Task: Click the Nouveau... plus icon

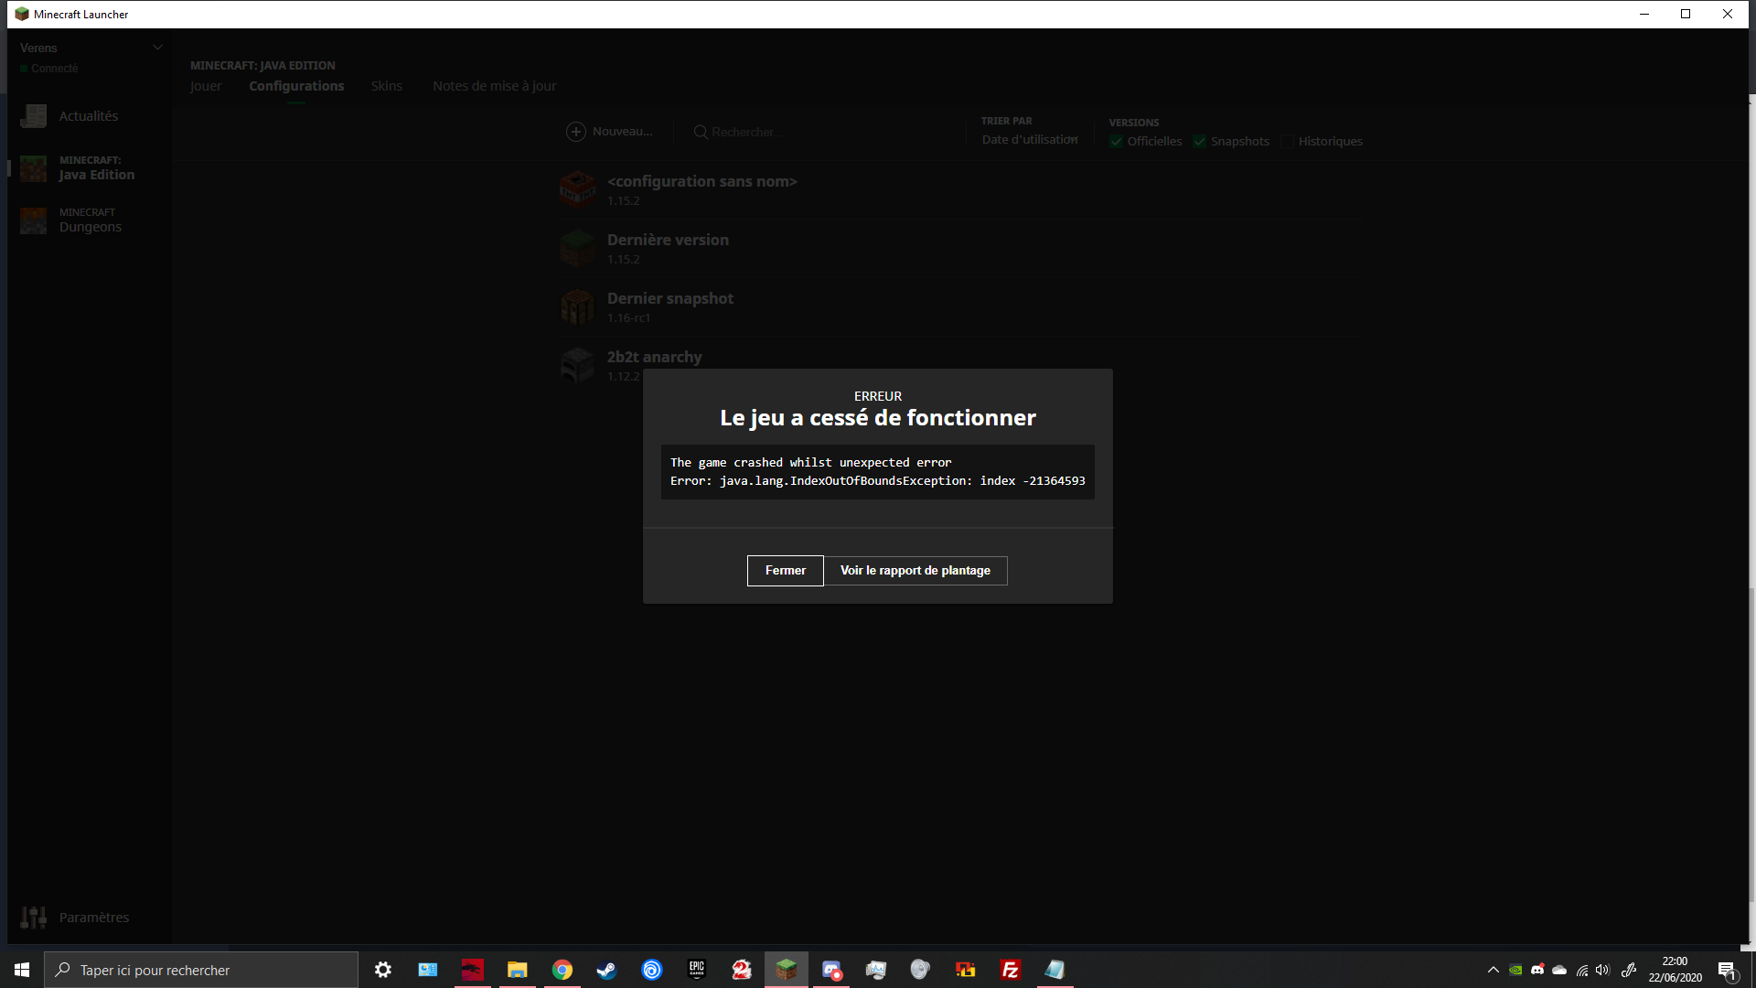Action: pos(576,132)
